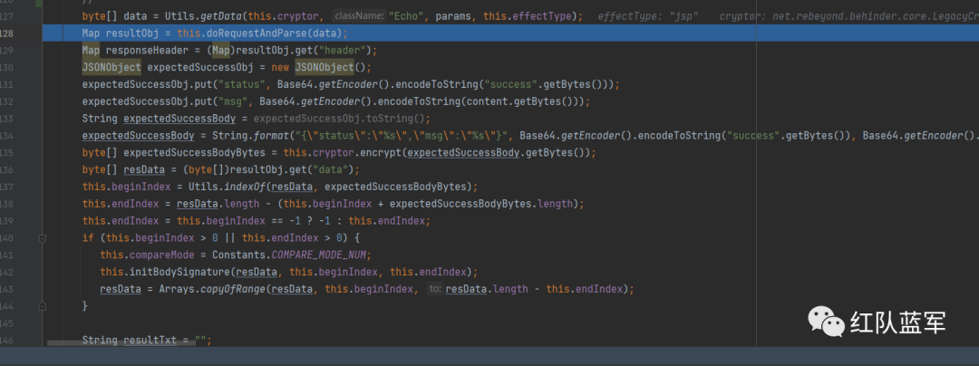Click the toString() call on line 133

pos(394,118)
